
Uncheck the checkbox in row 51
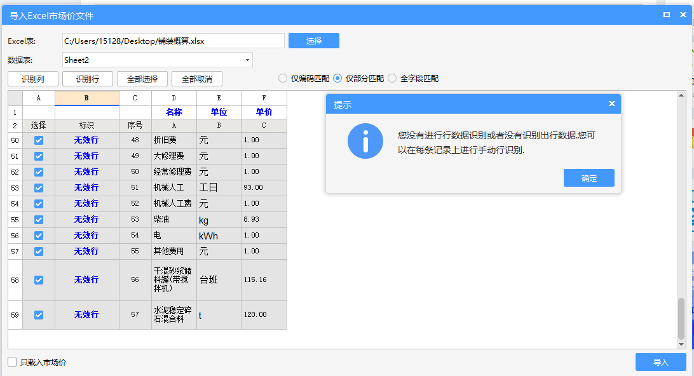[39, 156]
